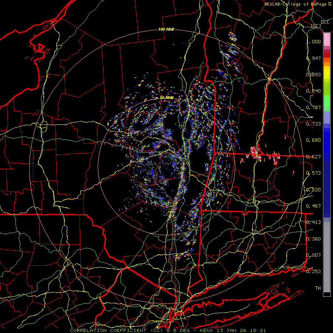Click the 100 NMI range ring label
The image size is (333, 333).
[x=166, y=29]
